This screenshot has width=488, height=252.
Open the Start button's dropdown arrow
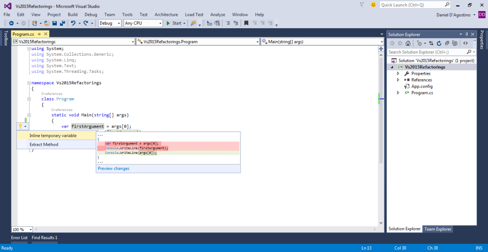184,23
